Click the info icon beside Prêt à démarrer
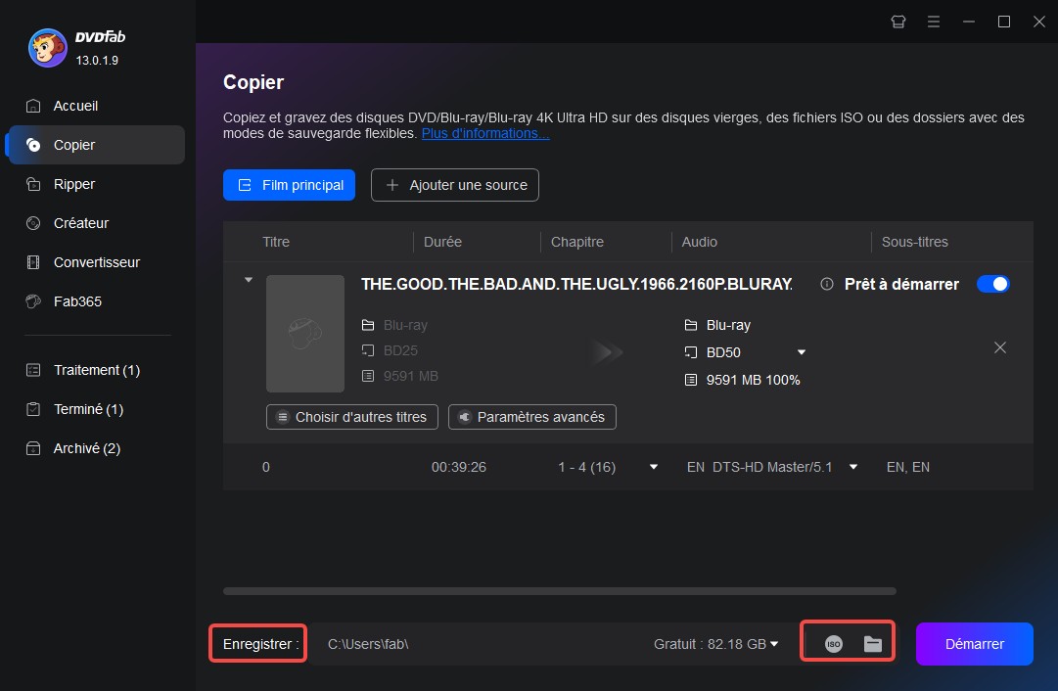 coord(827,284)
